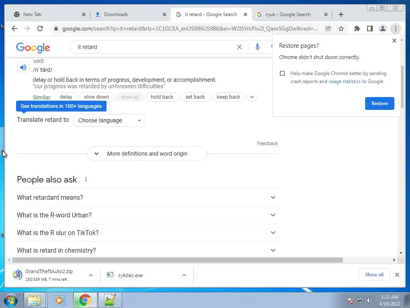
Task: Select the it retard Google Search tab
Action: coord(211,14)
